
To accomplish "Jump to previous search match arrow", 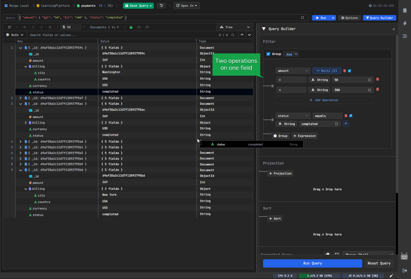I will [x=242, y=35].
